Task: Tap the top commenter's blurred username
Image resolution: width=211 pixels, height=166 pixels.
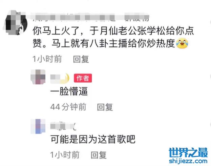Action: (x=90, y=17)
